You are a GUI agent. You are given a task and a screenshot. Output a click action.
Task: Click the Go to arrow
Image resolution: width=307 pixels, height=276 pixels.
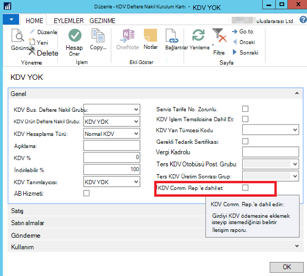(234, 31)
